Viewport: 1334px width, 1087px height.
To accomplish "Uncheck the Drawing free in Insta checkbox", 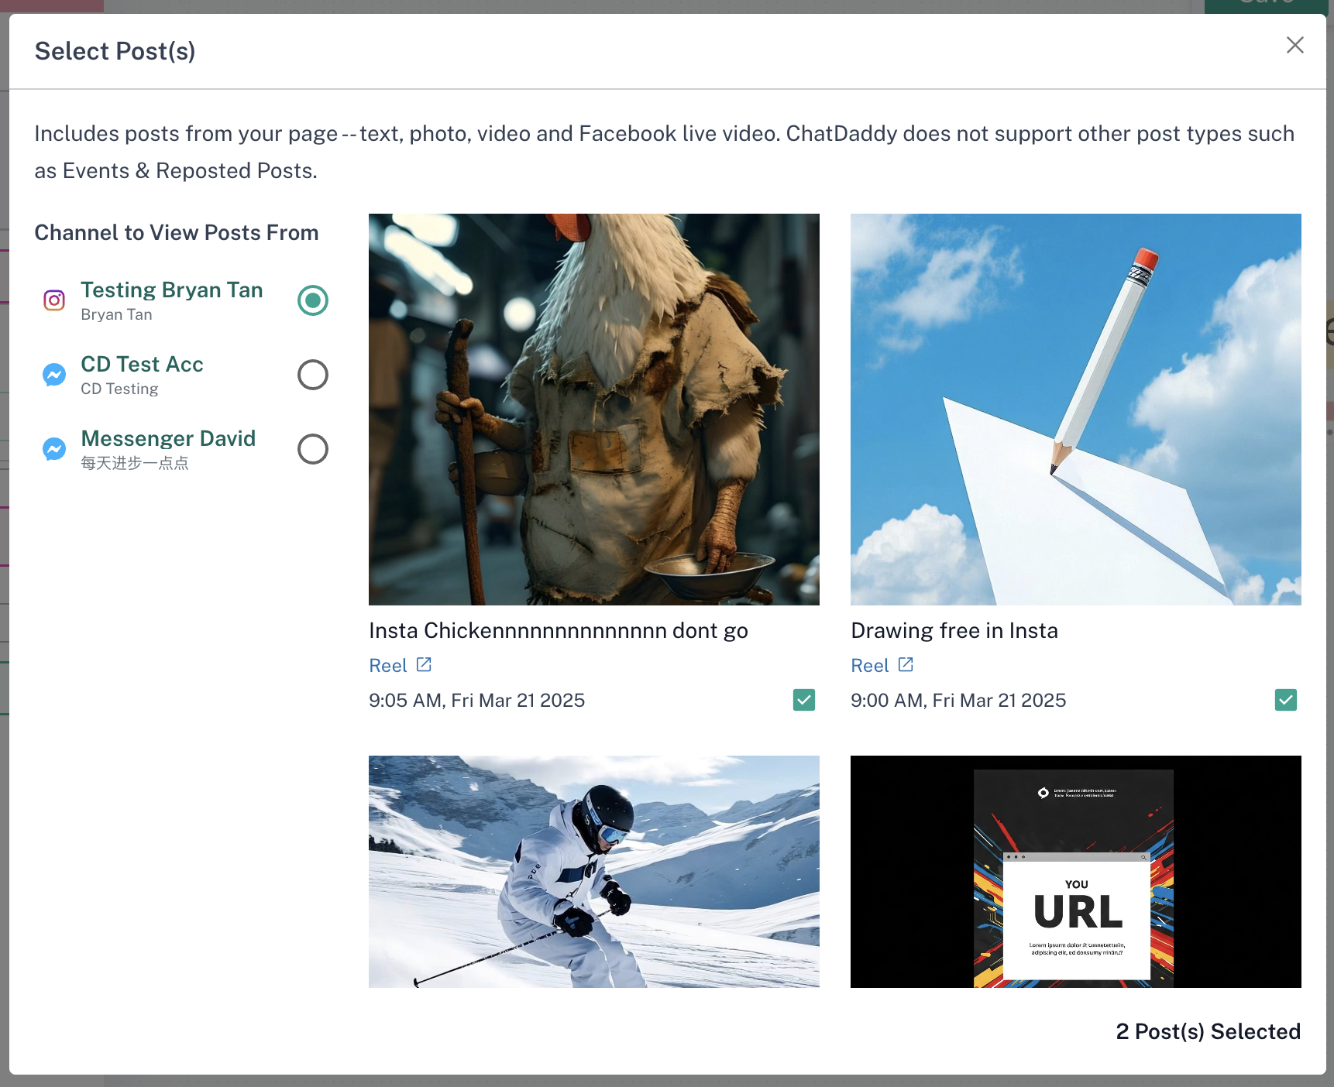I will pos(1286,700).
